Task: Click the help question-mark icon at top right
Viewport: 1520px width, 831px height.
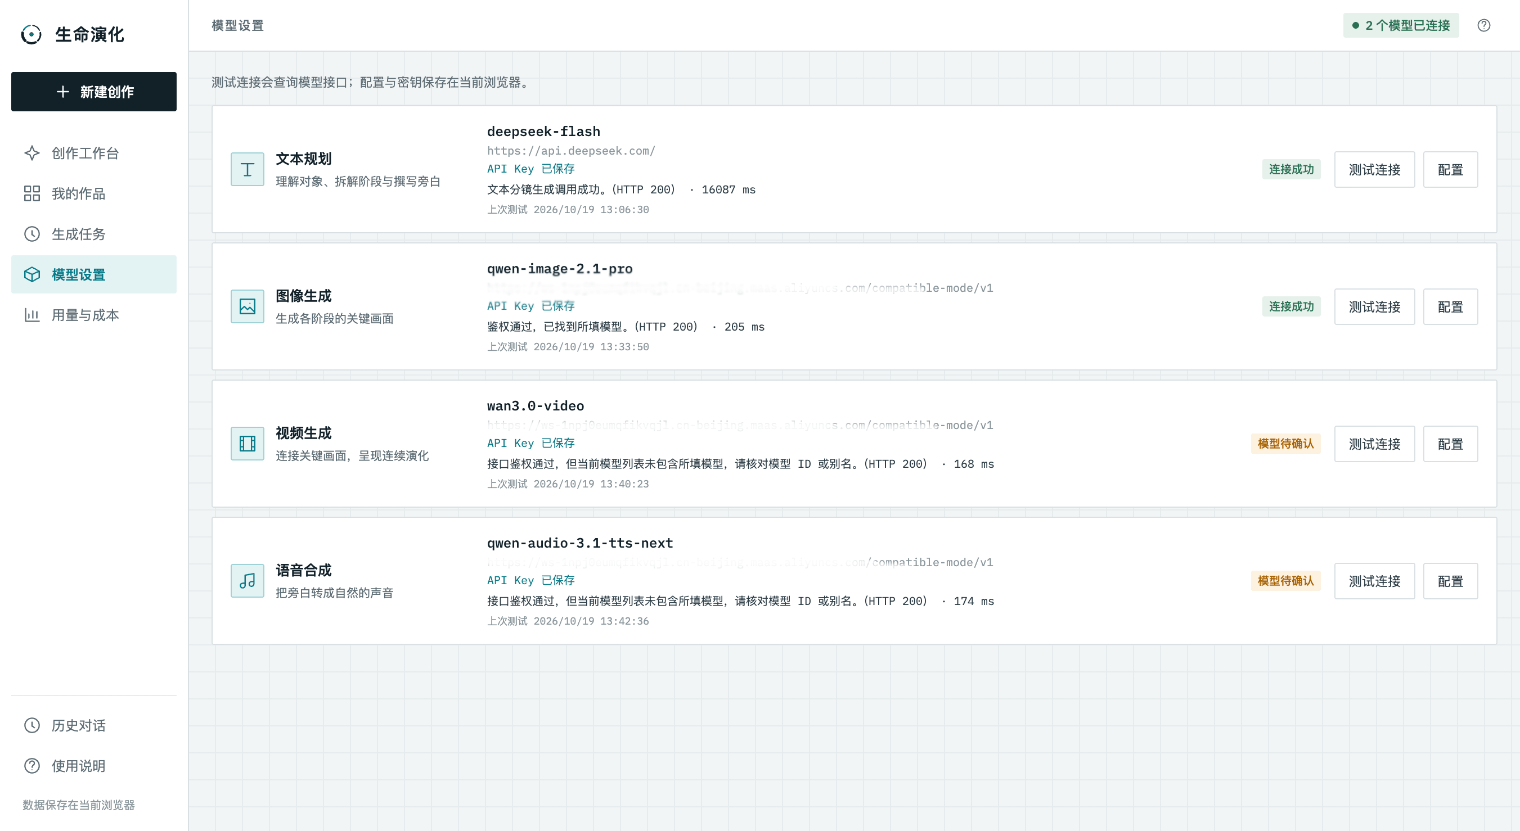Action: pyautogui.click(x=1483, y=25)
